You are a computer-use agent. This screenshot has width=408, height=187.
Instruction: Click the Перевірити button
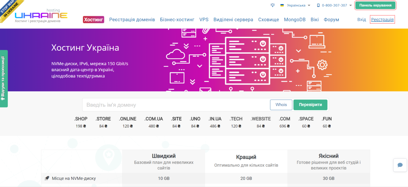[x=310, y=105]
